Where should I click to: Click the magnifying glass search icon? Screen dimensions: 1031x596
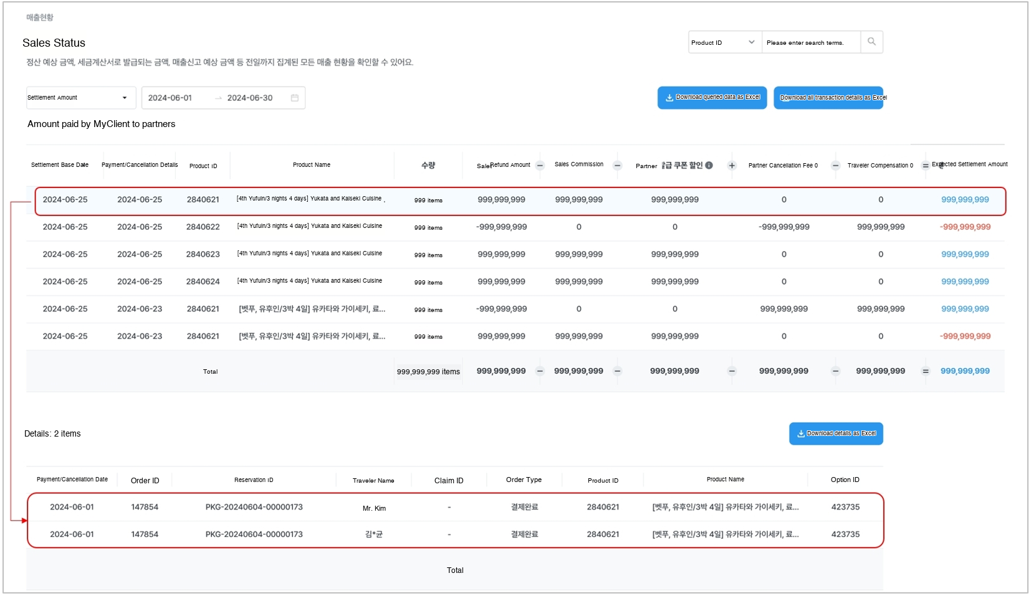(871, 42)
